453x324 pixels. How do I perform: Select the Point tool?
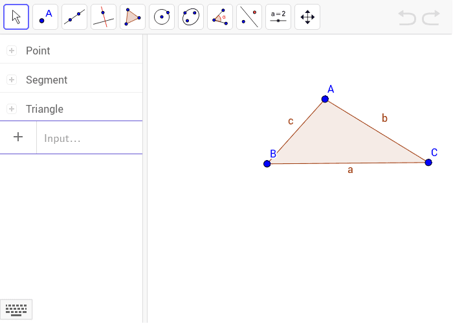[45, 17]
